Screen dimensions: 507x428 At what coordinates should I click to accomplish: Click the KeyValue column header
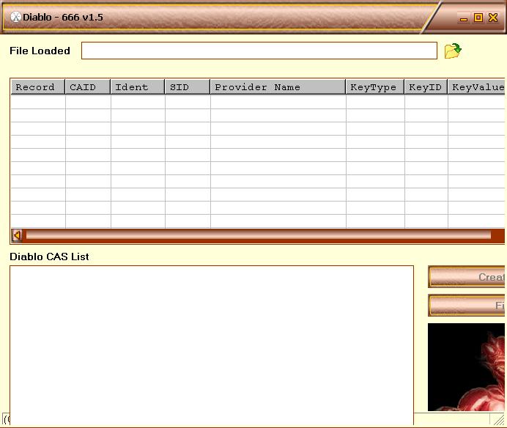[x=477, y=87]
